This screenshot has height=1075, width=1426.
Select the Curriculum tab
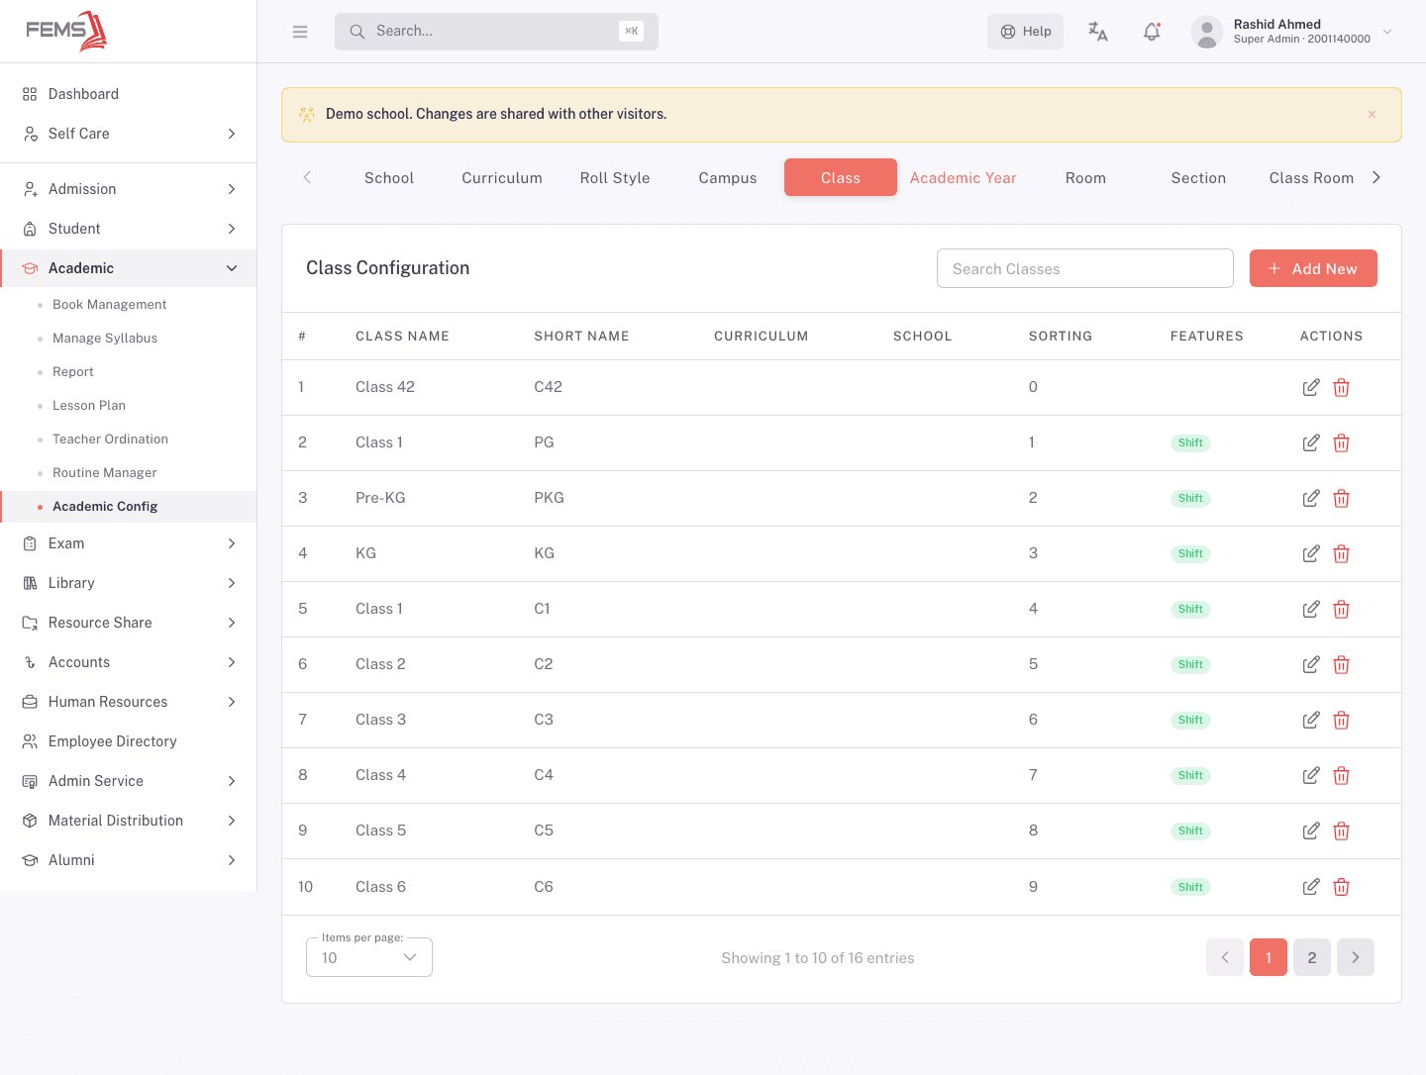click(x=502, y=178)
